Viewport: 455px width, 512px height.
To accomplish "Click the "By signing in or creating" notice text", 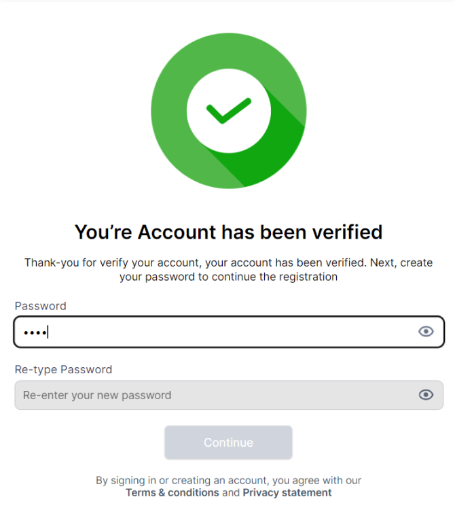I will [x=228, y=481].
